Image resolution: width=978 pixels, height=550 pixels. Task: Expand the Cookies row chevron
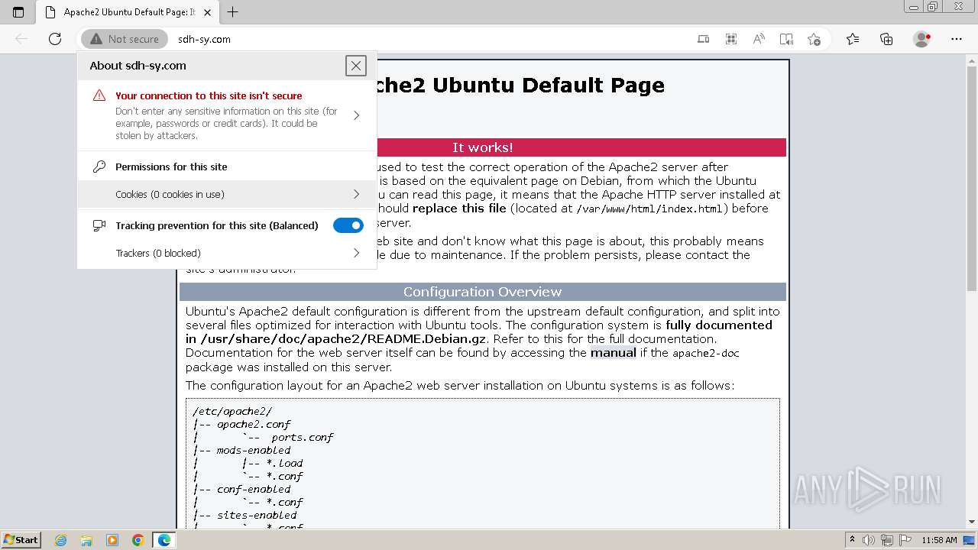click(x=356, y=194)
